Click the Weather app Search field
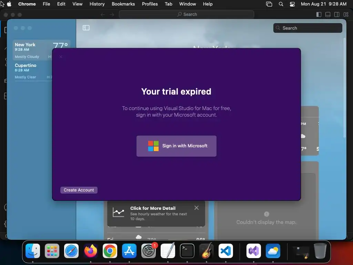The image size is (353, 265). [307, 28]
